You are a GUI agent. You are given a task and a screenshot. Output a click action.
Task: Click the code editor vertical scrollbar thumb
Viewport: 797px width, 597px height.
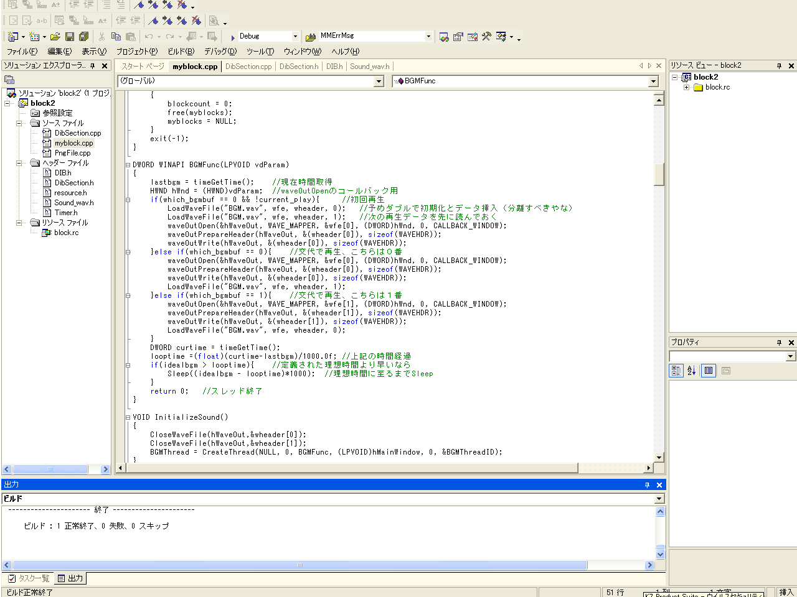[x=659, y=174]
